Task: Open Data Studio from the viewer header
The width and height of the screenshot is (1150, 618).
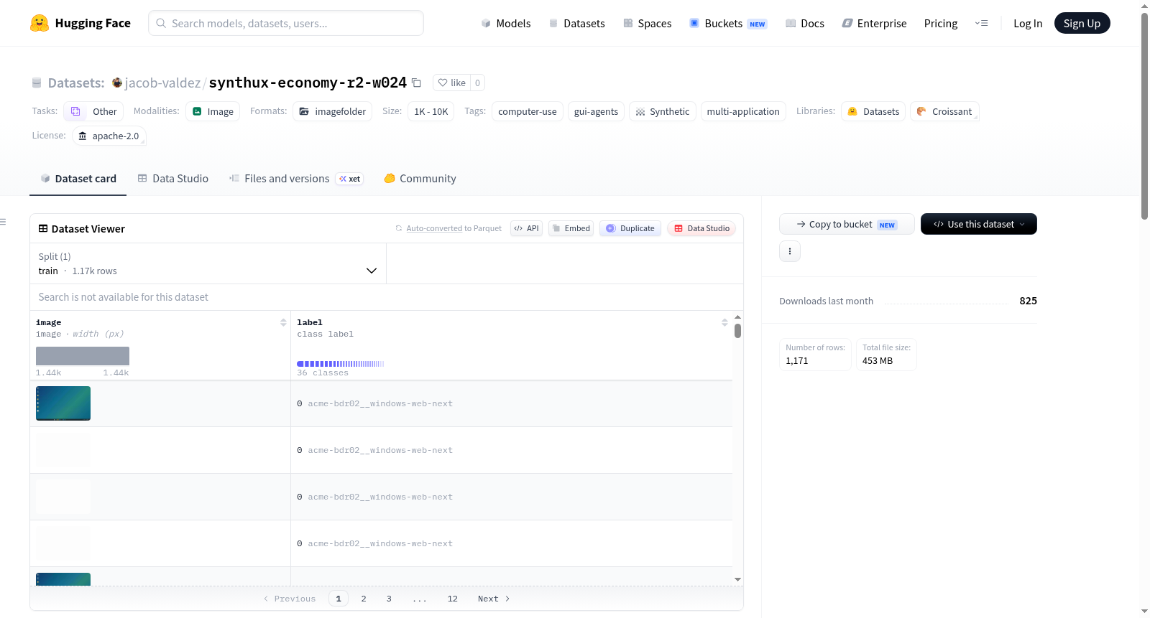Action: (701, 228)
